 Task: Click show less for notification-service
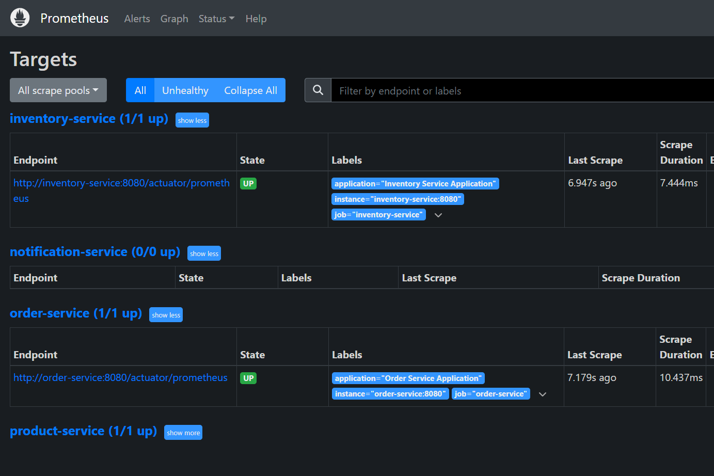click(204, 253)
